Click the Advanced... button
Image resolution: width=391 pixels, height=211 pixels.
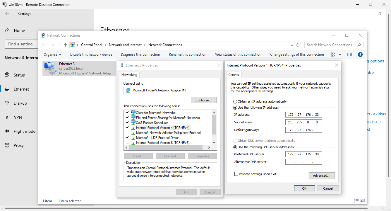(x=322, y=176)
